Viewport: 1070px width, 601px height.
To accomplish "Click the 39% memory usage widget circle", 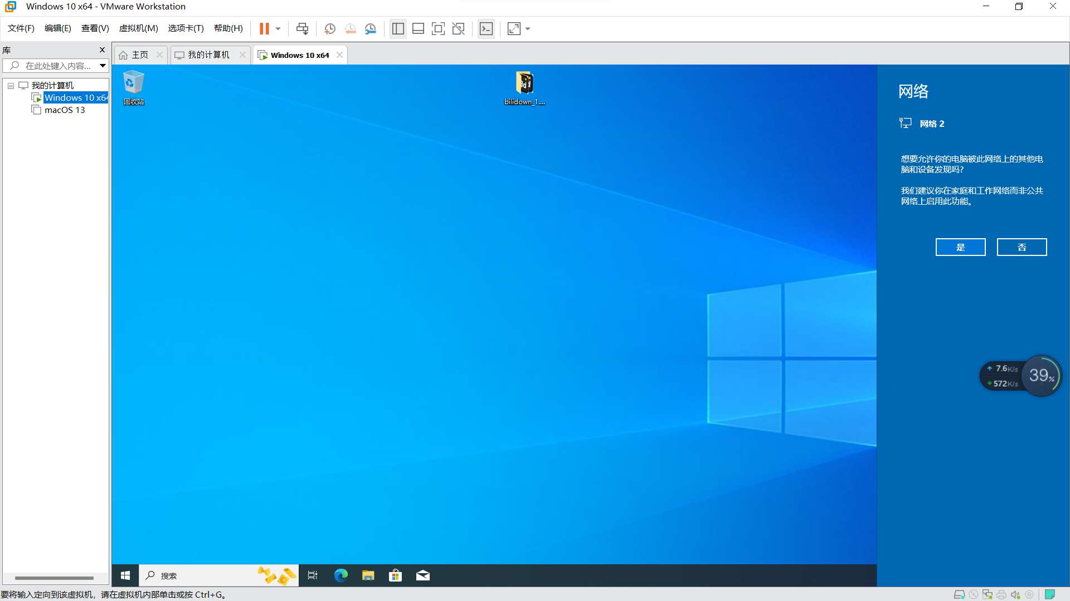I will (x=1041, y=376).
